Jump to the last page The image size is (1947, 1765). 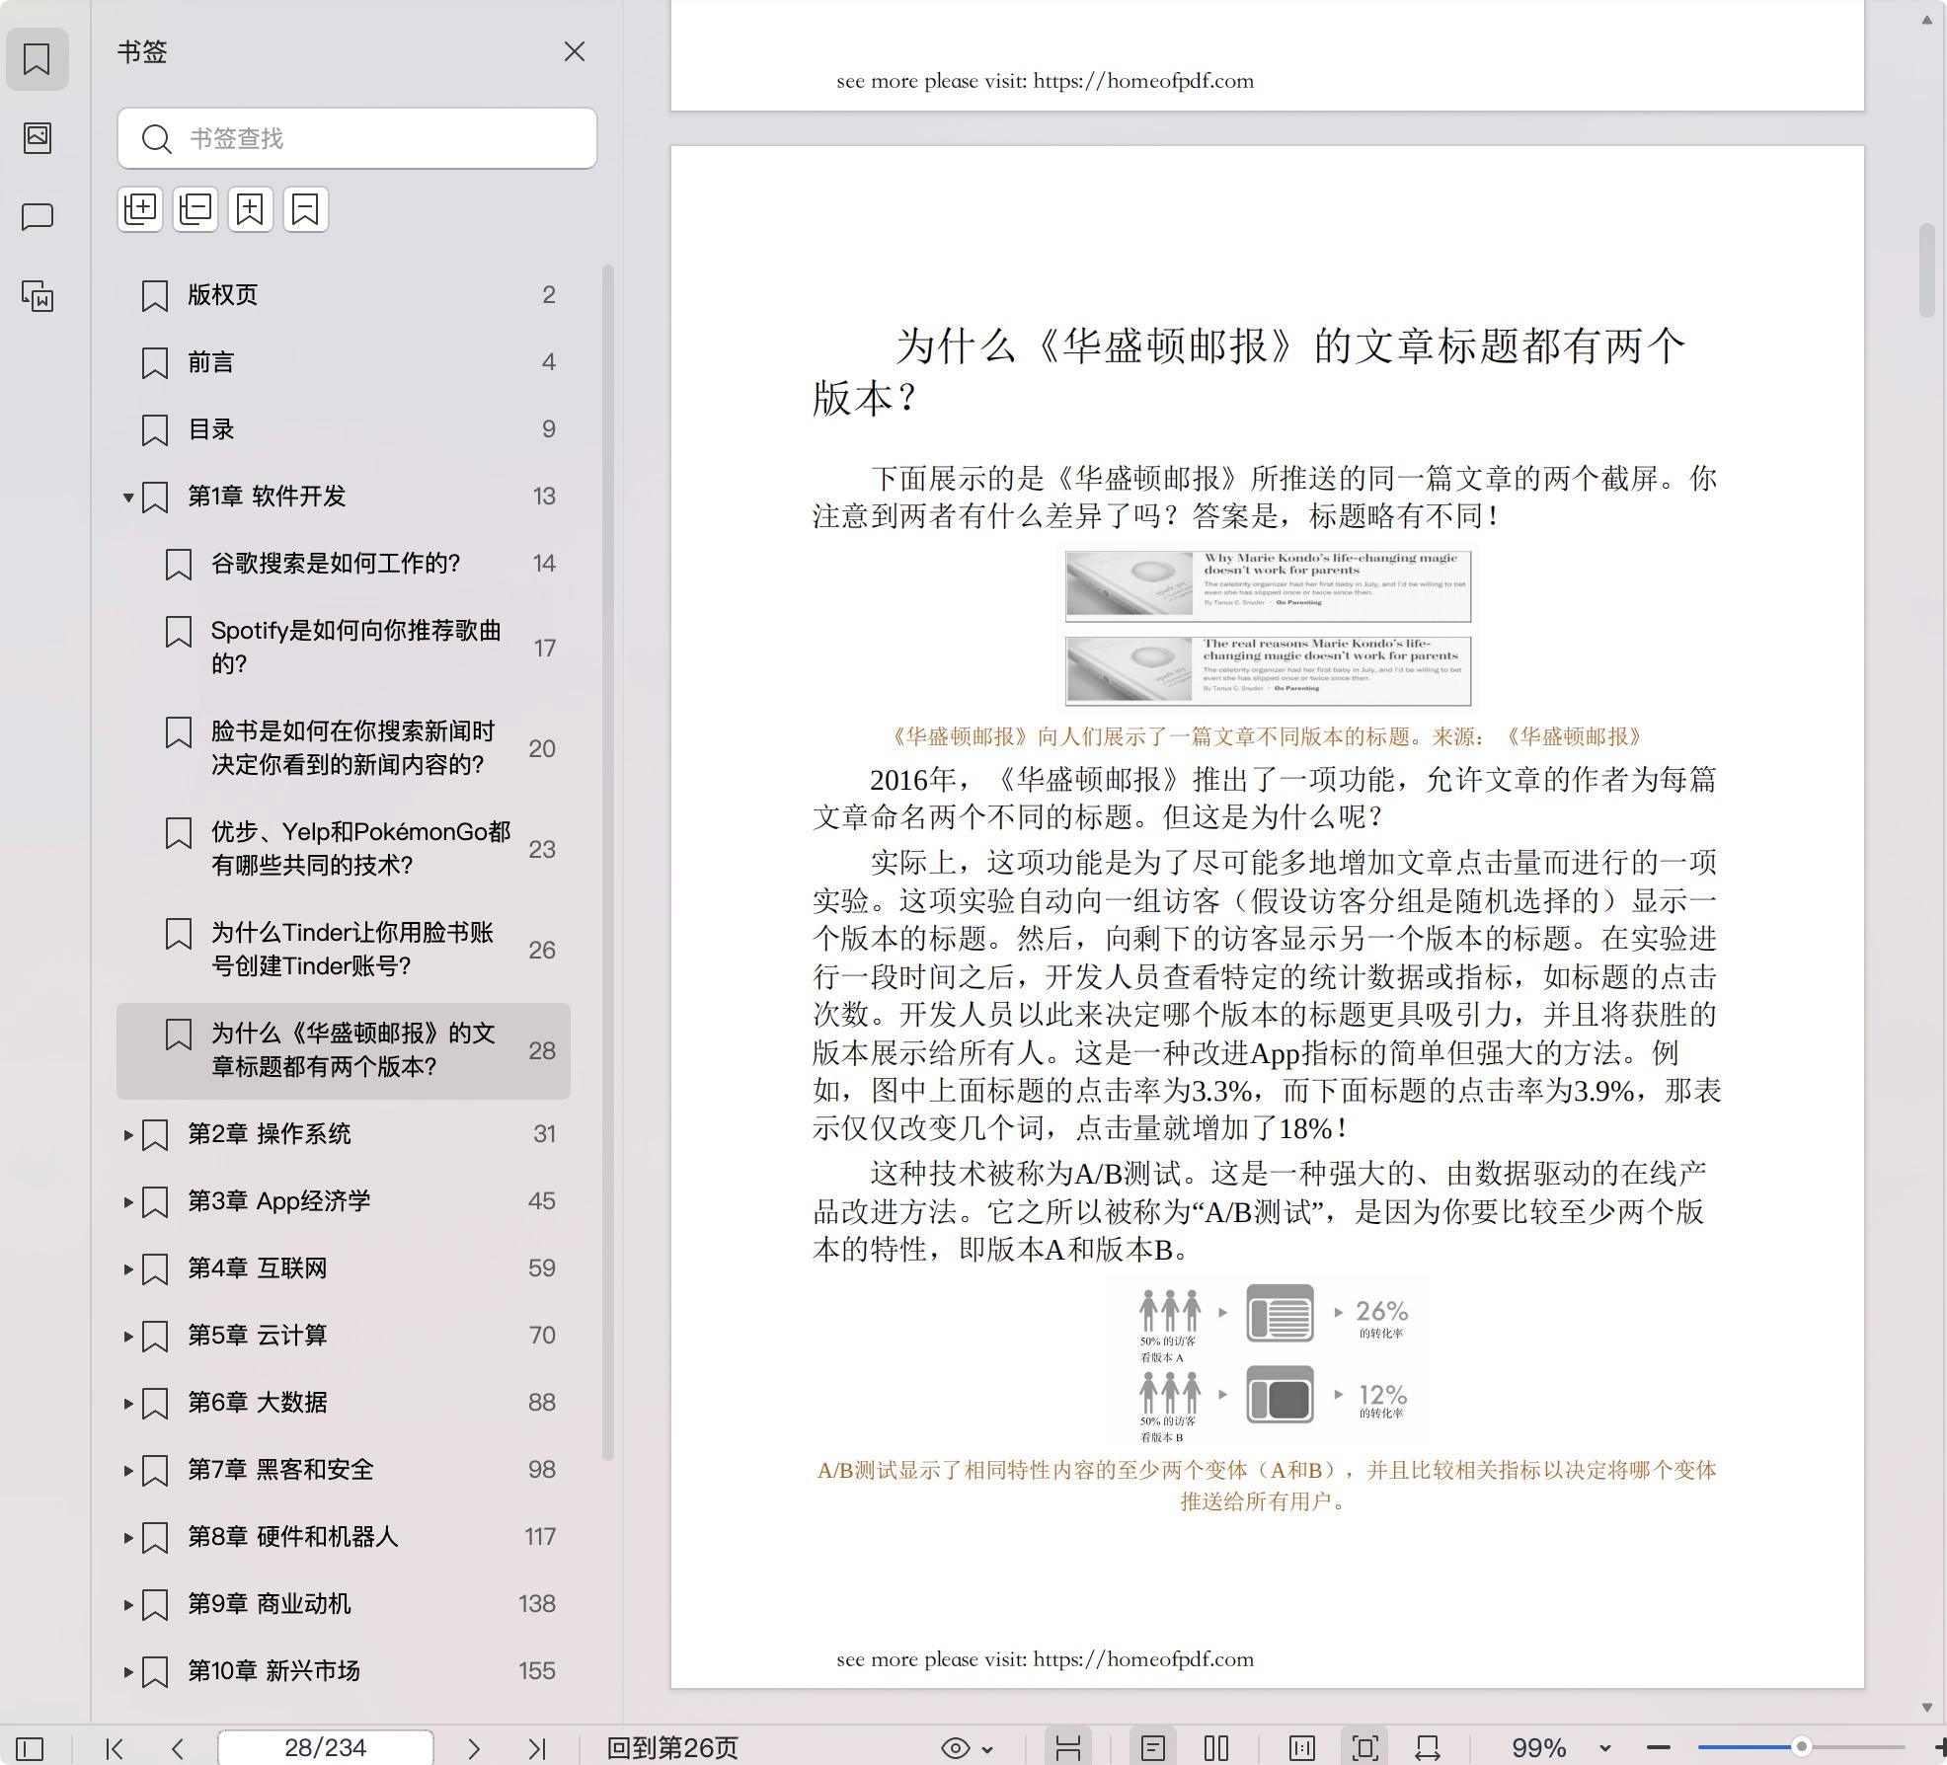click(537, 1748)
